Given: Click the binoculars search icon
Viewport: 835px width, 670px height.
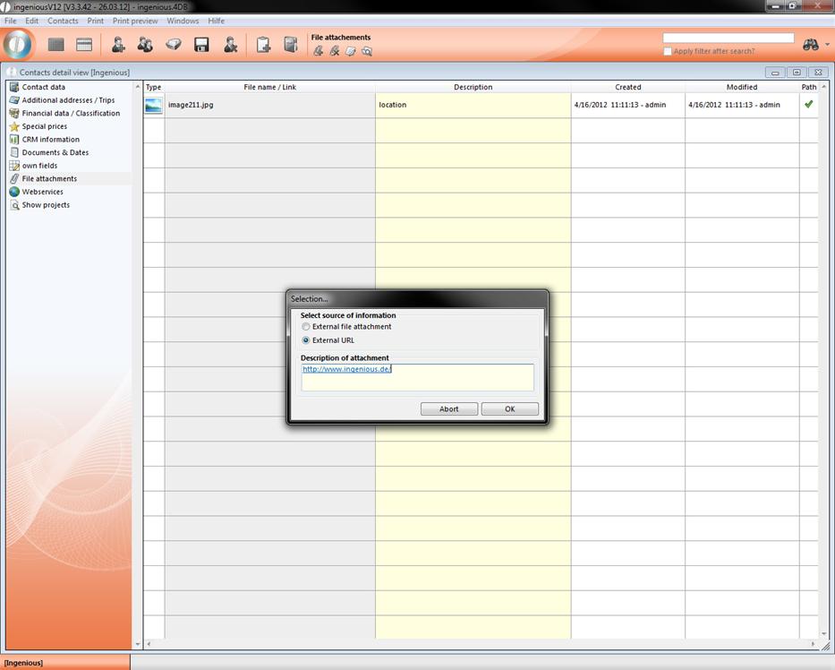Looking at the screenshot, I should point(811,45).
